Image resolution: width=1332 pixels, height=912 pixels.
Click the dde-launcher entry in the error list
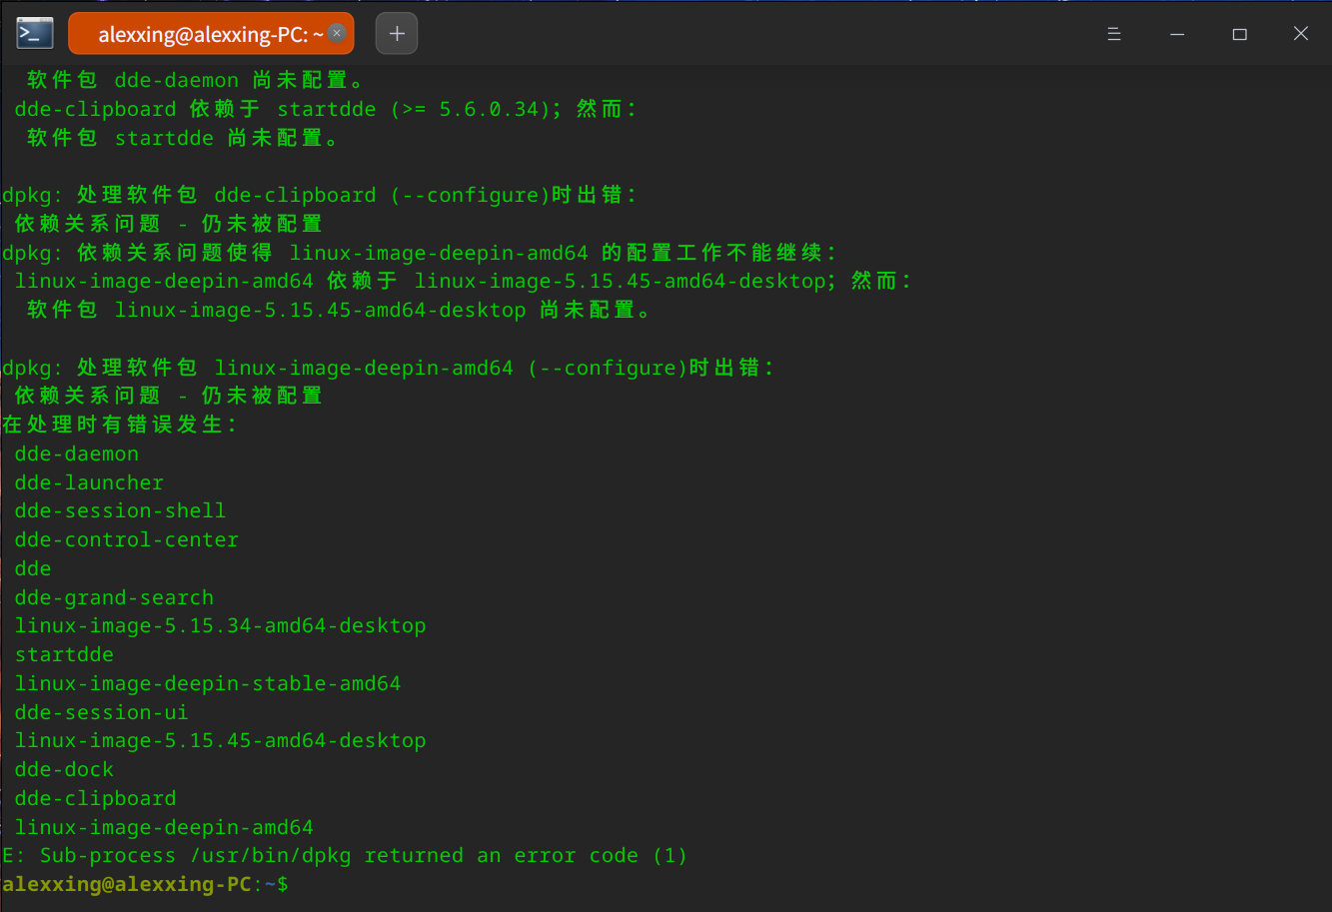88,482
